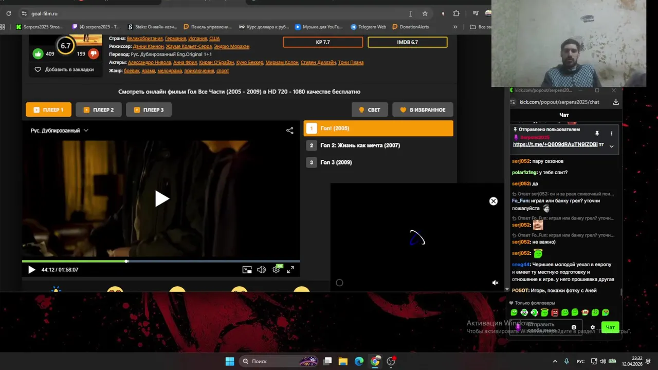Open actor Анна Фрил link

[185, 62]
